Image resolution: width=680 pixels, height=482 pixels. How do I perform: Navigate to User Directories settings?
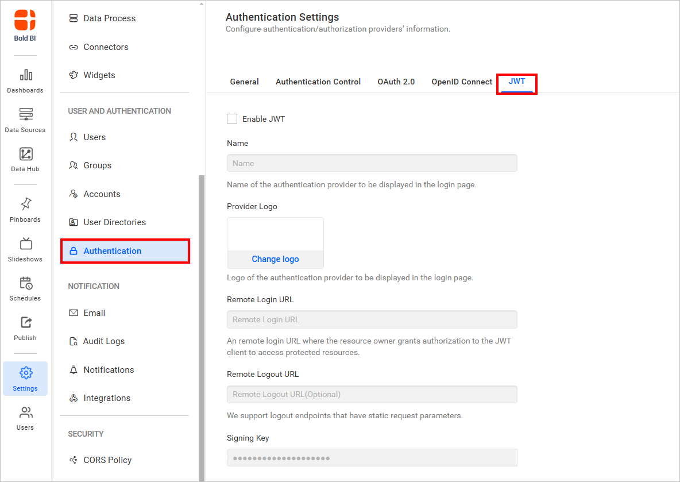coord(114,222)
